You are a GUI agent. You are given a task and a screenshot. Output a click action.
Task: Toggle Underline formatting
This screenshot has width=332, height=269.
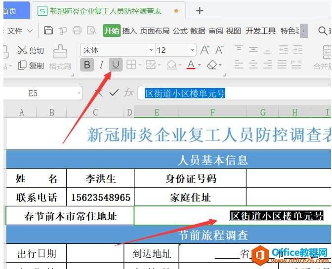[116, 65]
